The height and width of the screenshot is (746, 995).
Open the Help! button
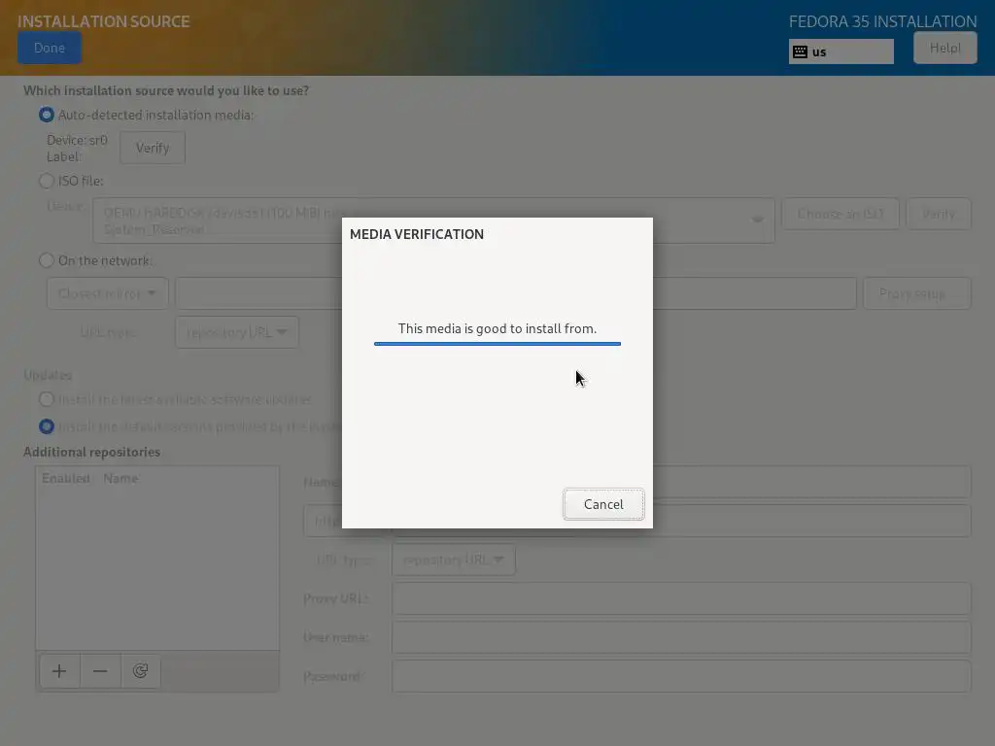(944, 49)
